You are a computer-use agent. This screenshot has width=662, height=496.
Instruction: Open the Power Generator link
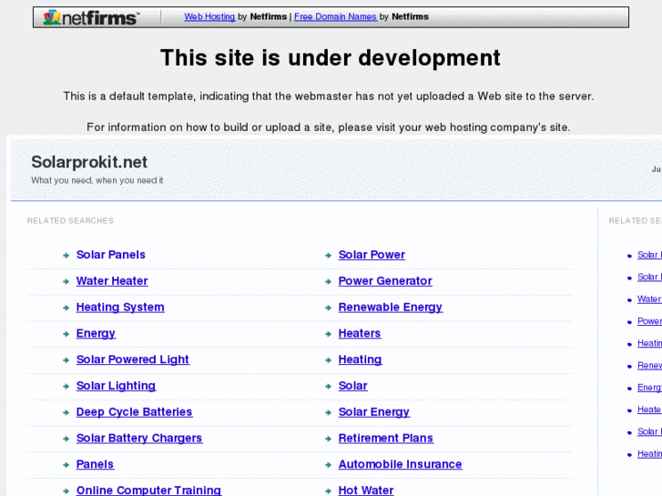coord(385,280)
